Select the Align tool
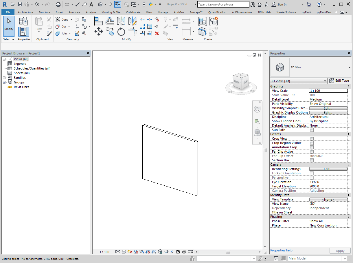Screen dimensions: 353x263 coord(98,21)
